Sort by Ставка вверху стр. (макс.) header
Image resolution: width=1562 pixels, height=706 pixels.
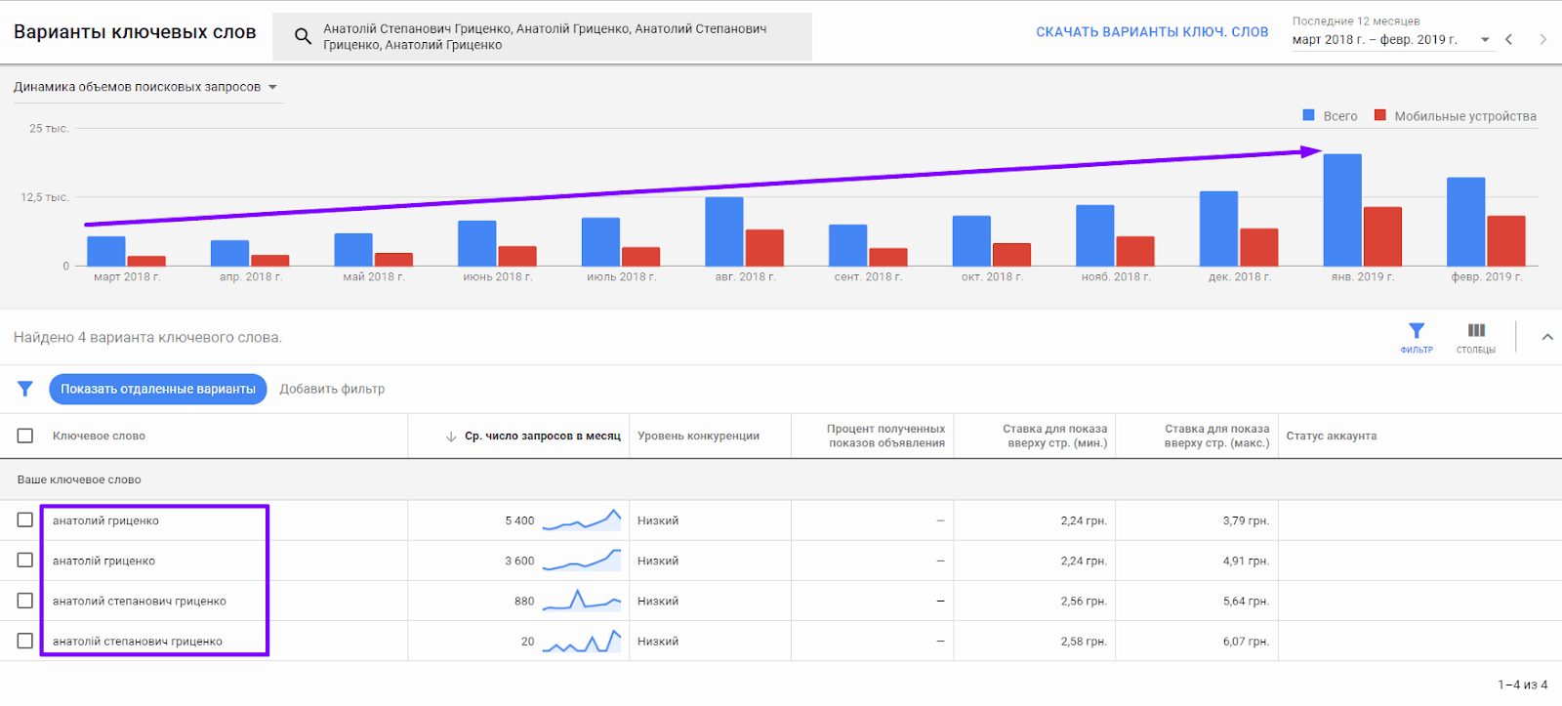(x=1216, y=436)
